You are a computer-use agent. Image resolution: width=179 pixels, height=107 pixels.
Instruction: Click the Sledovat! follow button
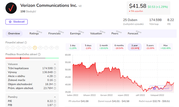pyautogui.click(x=16, y=22)
